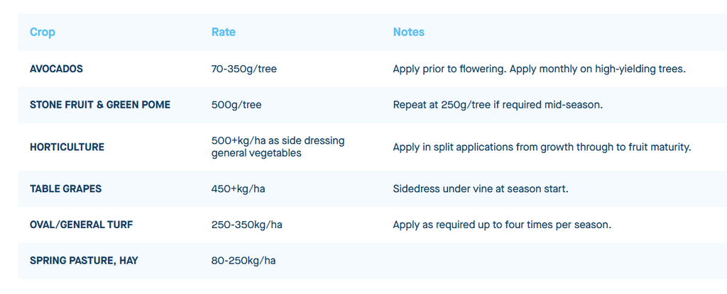This screenshot has width=727, height=294.
Task: Select the 500g/tree rate cell
Action: (x=236, y=104)
